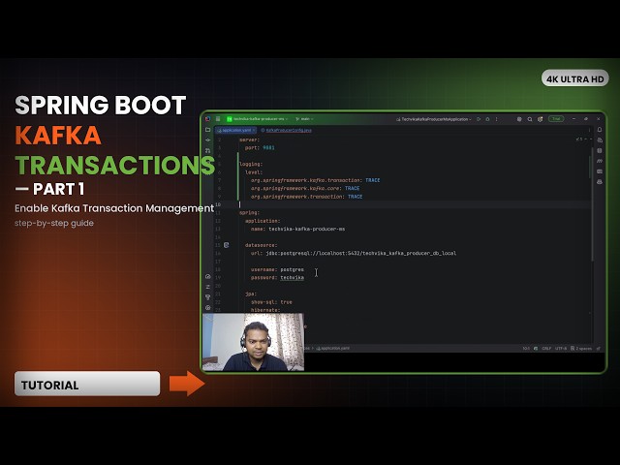Open the third lower-left sidebar tool icon
Viewport: 620px width, 465px height.
click(208, 297)
